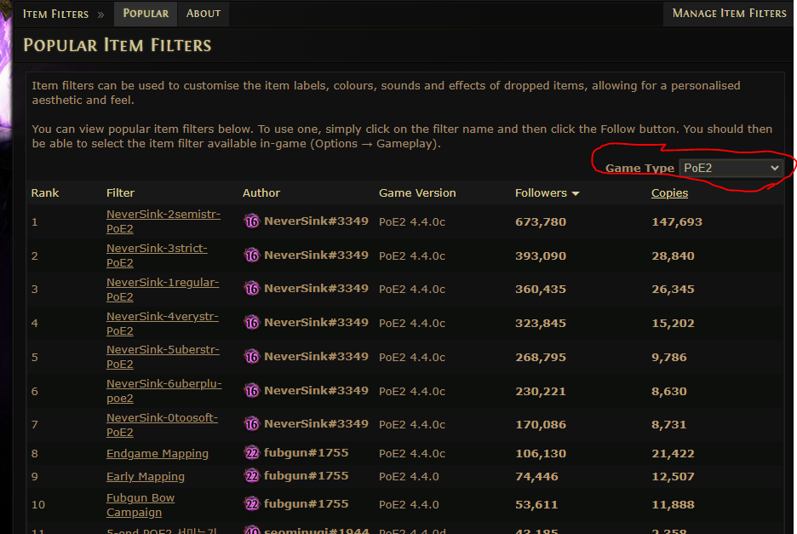The width and height of the screenshot is (797, 534).
Task: Click the 21,422 copies value
Action: click(673, 454)
